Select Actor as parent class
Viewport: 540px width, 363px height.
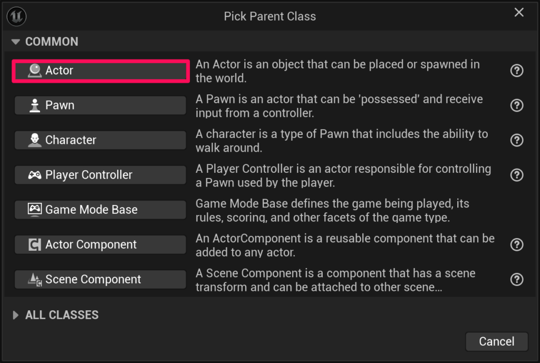tap(100, 71)
